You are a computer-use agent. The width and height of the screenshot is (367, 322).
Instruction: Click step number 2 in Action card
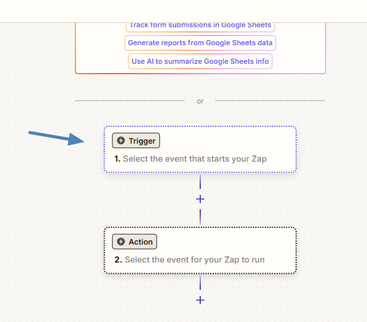coord(118,260)
